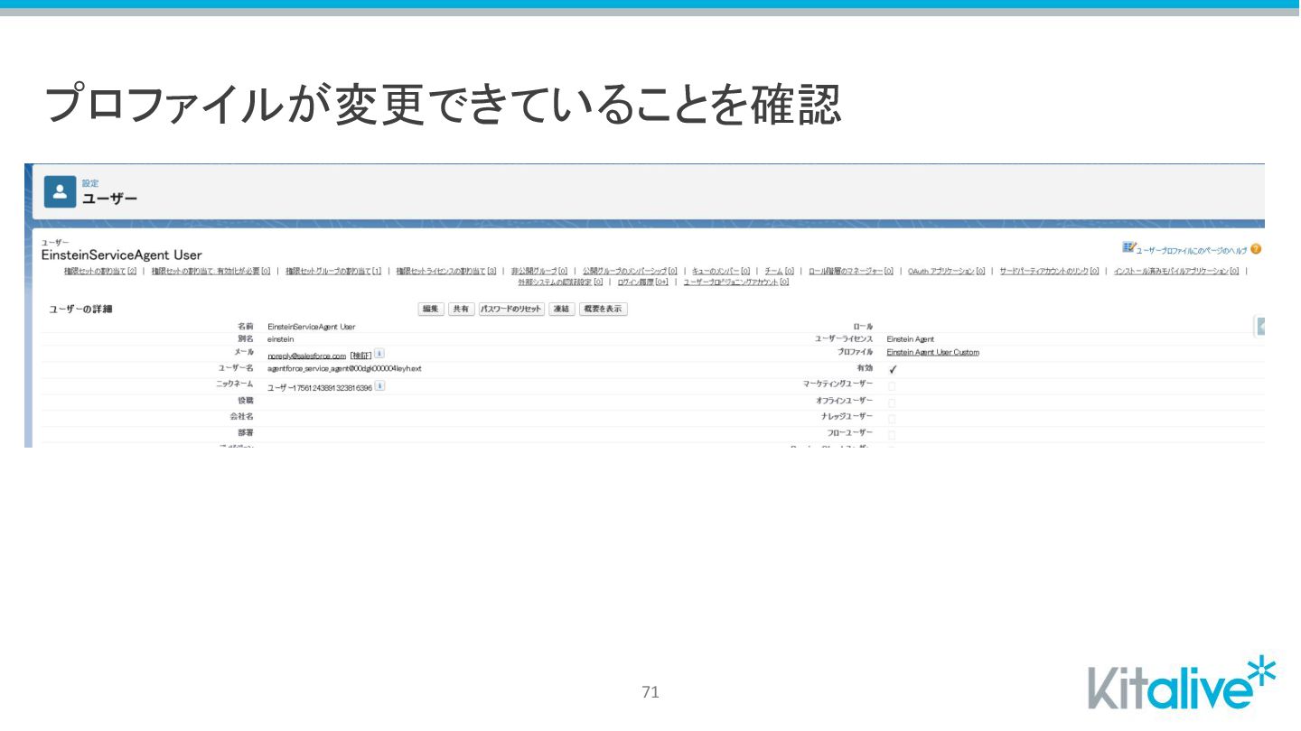Open the noreply@salesforce.com email link
This screenshot has width=1301, height=731.
pos(306,356)
